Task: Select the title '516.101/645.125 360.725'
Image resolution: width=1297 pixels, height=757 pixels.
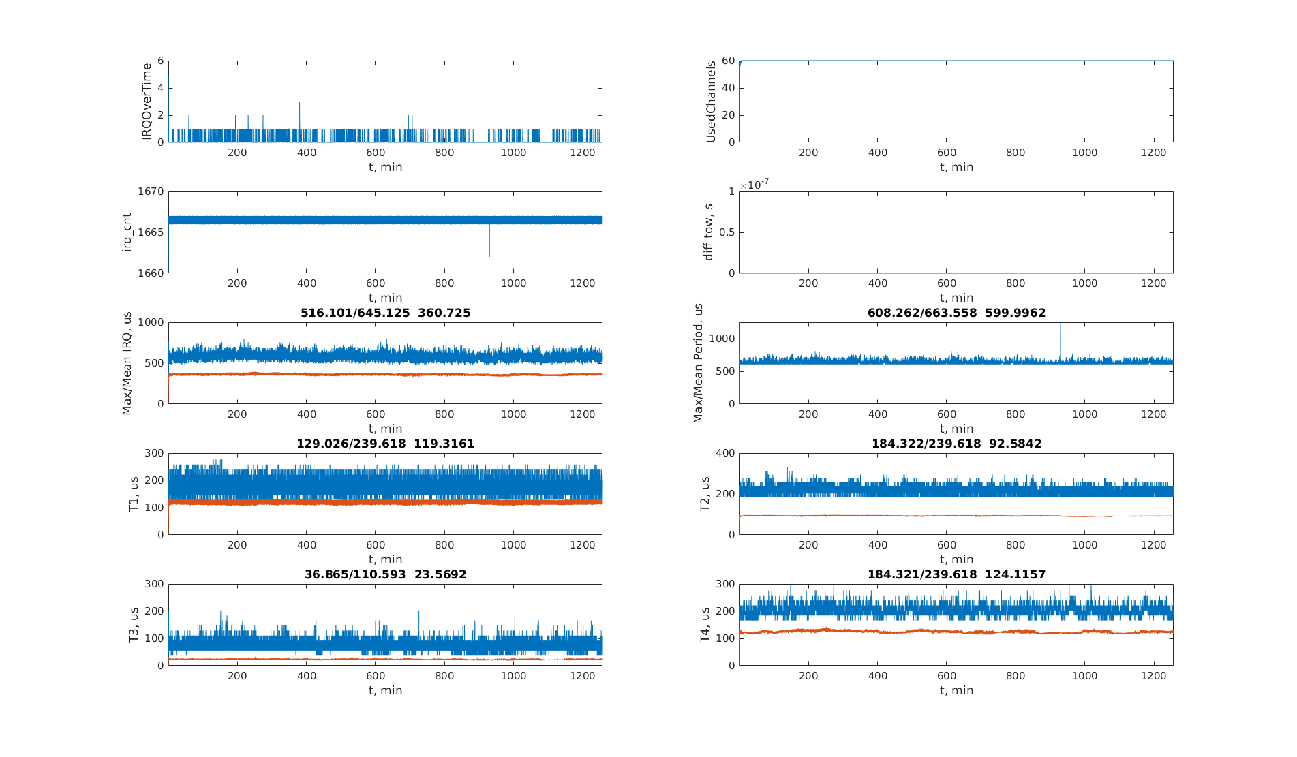Action: [x=385, y=313]
